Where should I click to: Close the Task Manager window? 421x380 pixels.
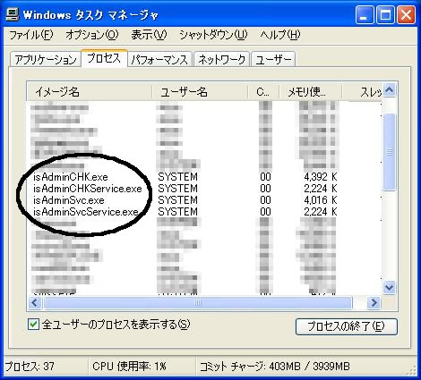point(406,14)
